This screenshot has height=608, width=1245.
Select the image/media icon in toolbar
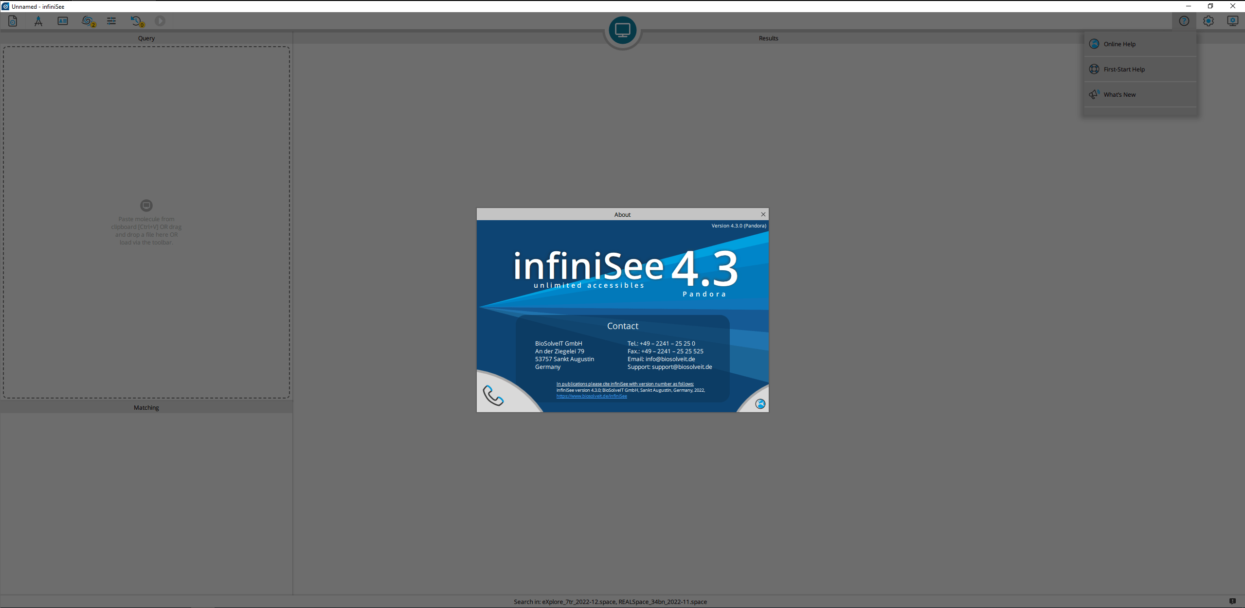(63, 20)
